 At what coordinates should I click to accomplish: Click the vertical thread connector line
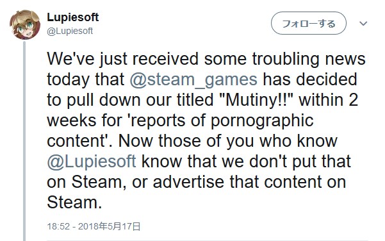(24, 141)
